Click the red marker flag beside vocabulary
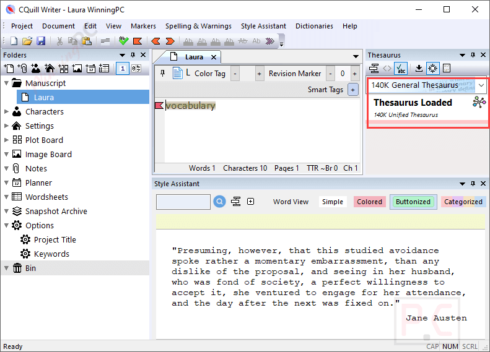This screenshot has height=352, width=490. pyautogui.click(x=159, y=106)
